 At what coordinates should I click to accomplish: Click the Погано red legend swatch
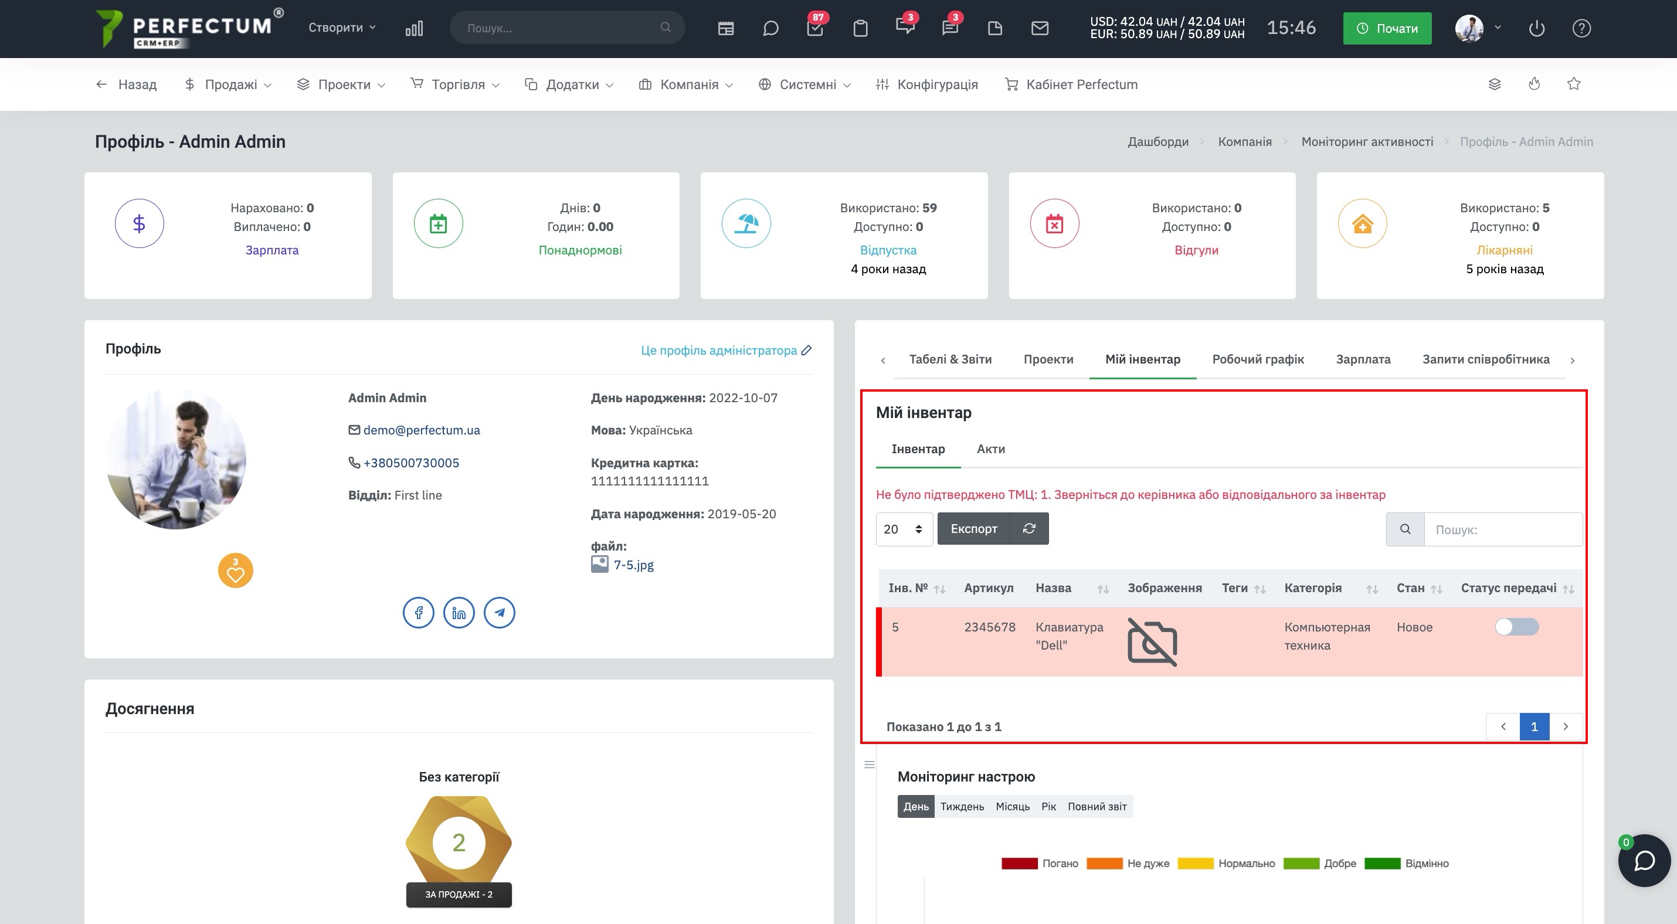click(1019, 864)
